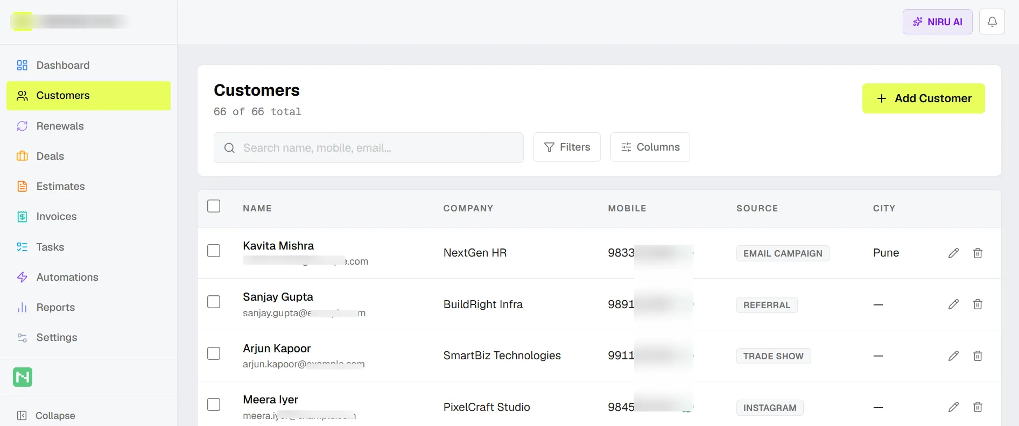1019x426 pixels.
Task: Check the Arjun Kapoor row checkbox
Action: click(x=214, y=353)
